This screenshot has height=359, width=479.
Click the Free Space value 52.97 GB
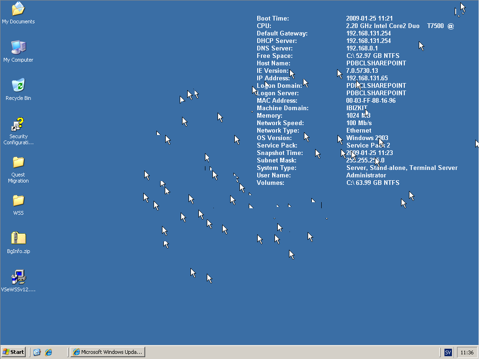373,56
